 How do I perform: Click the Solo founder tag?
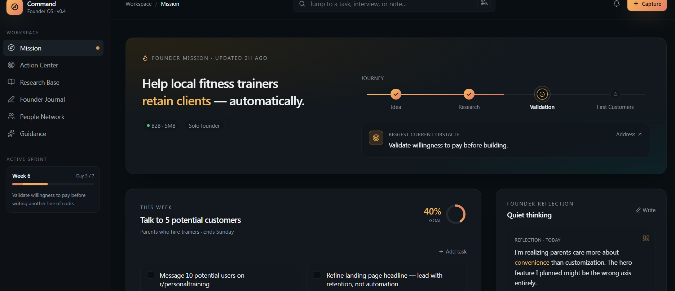pos(204,126)
